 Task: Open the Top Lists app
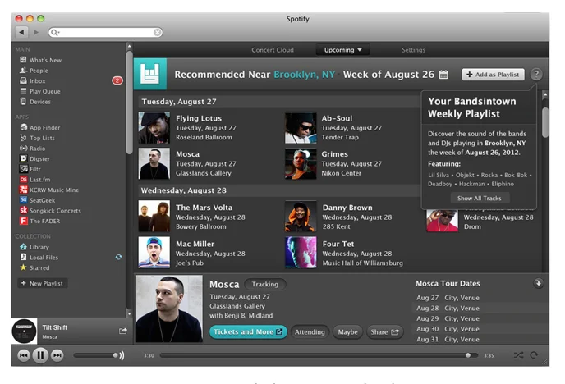pyautogui.click(x=42, y=138)
